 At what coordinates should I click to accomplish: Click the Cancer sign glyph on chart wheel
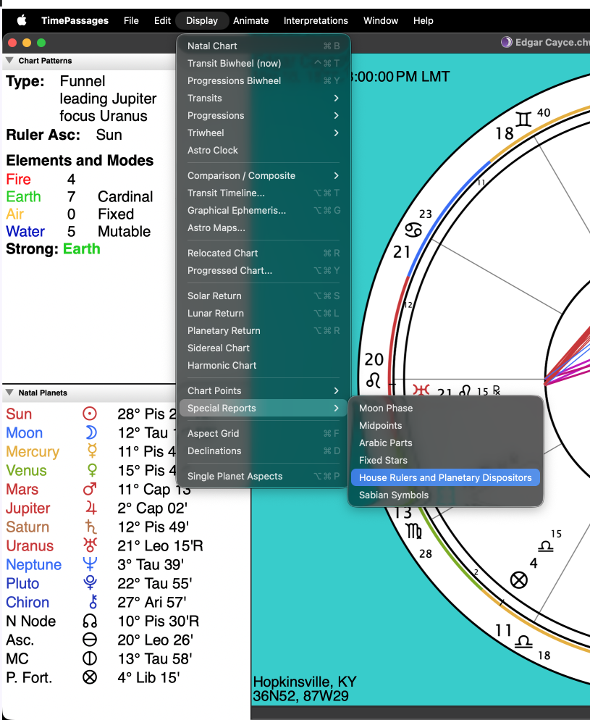coord(413,229)
